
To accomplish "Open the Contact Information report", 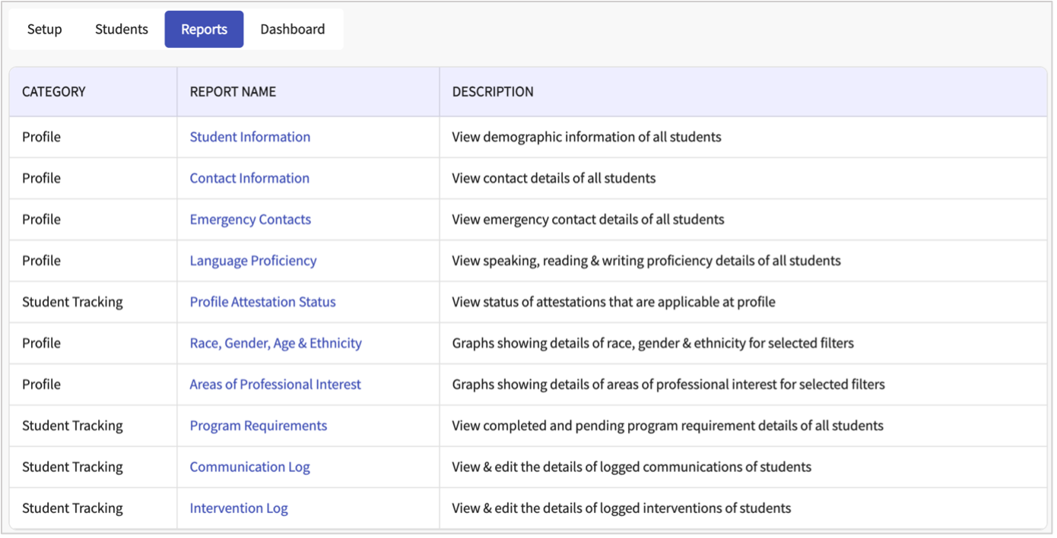I will (x=249, y=179).
